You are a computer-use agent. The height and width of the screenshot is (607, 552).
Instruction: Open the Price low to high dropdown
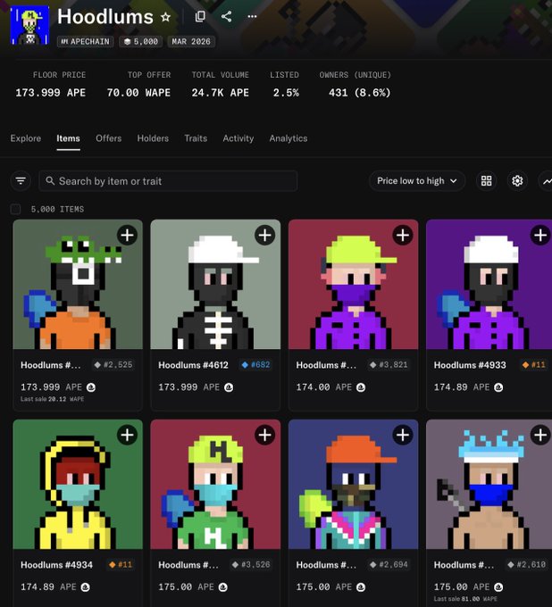[417, 181]
